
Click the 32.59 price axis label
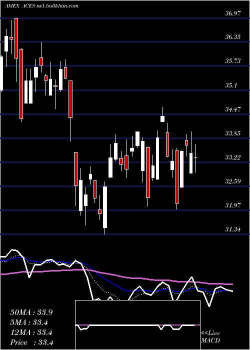pos(232,181)
